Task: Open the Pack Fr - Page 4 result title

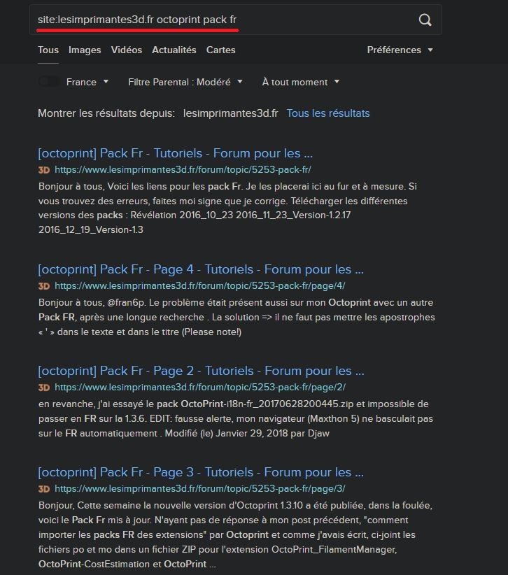Action: (x=201, y=269)
